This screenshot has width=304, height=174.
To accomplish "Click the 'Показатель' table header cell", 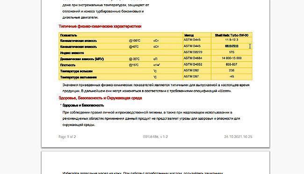I will 68,35.
